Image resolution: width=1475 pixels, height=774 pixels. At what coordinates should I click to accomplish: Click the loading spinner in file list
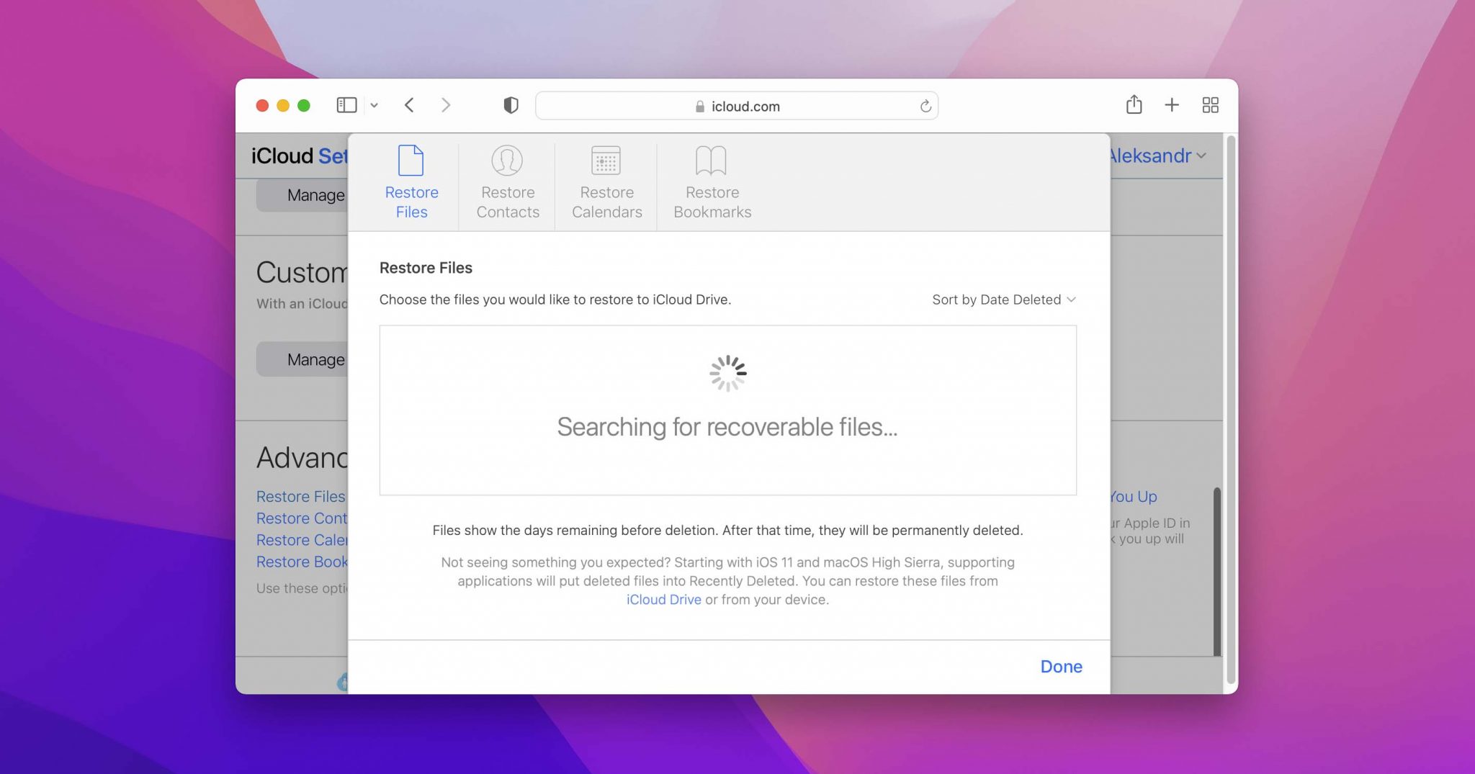pos(727,373)
